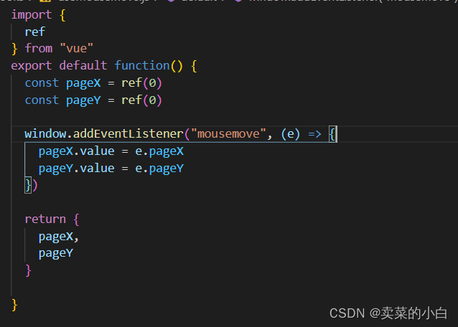The image size is (458, 327).
Task: Click pageX in the const declaration
Action: [x=83, y=83]
